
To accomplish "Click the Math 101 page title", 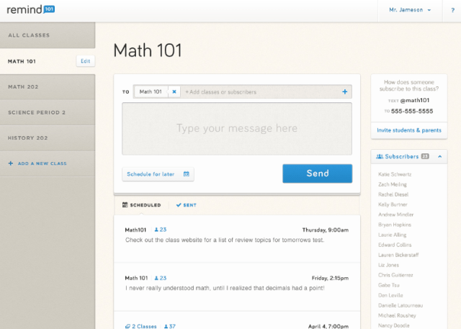I will pyautogui.click(x=148, y=50).
